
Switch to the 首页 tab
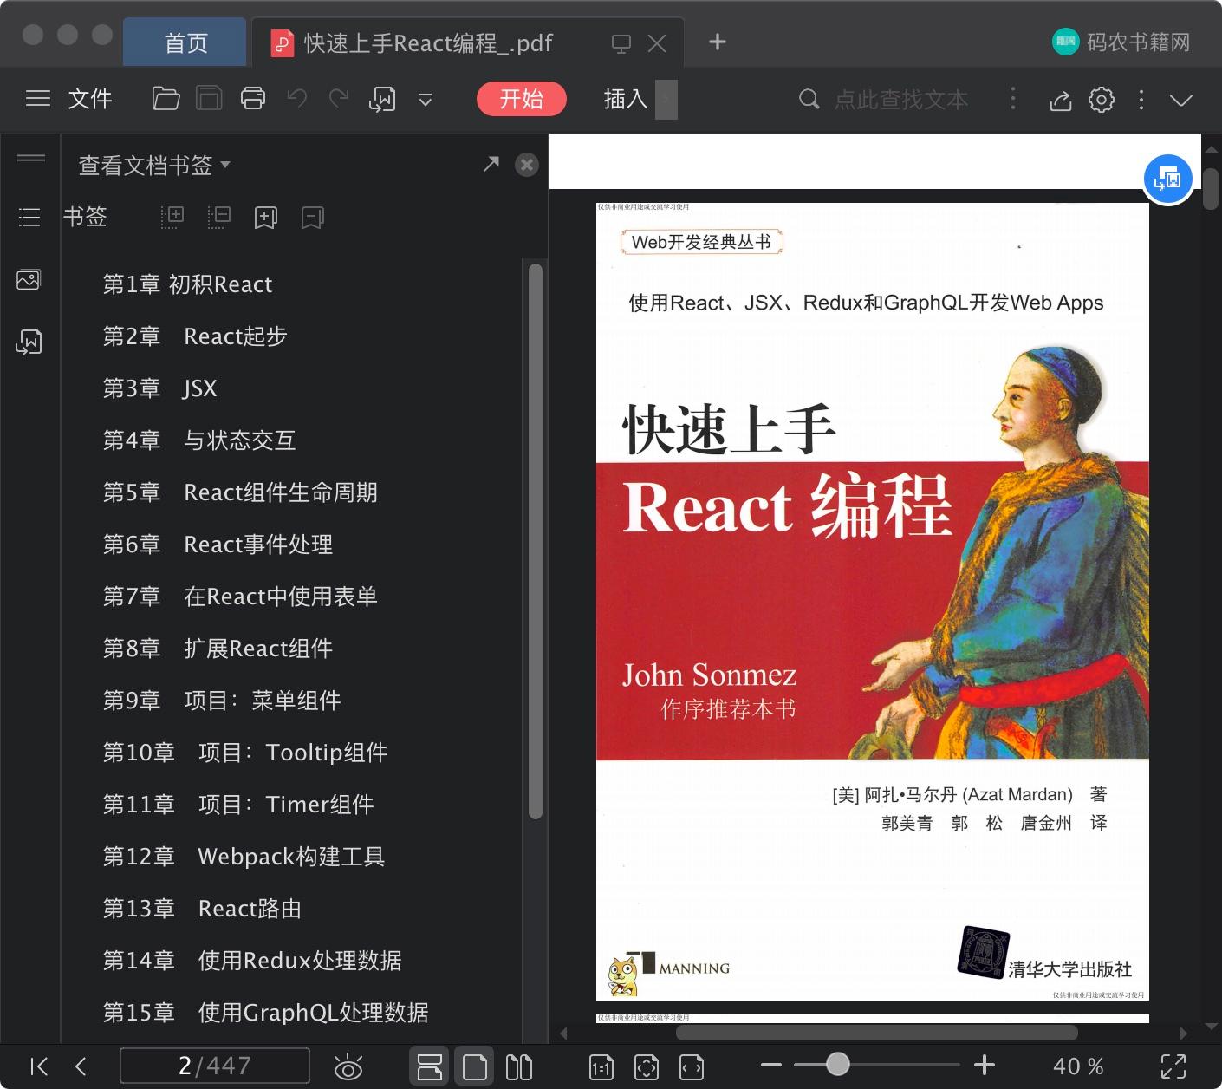185,42
